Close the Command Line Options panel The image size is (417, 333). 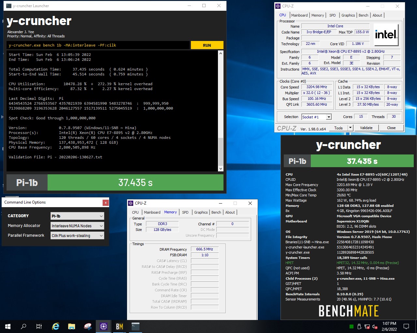106,203
